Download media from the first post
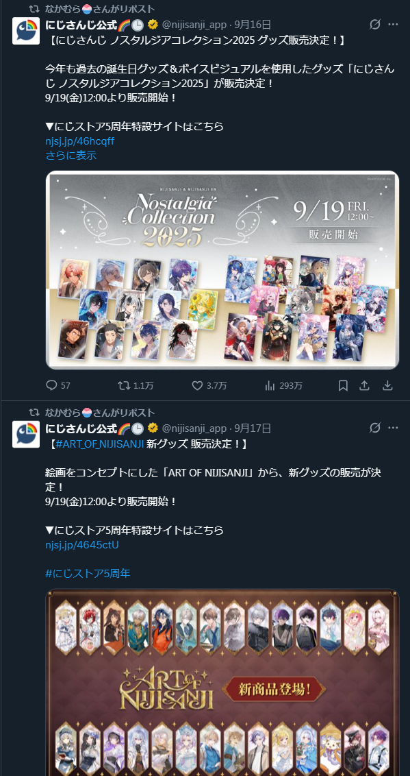Viewport: 410px width, 776px height. tap(388, 385)
